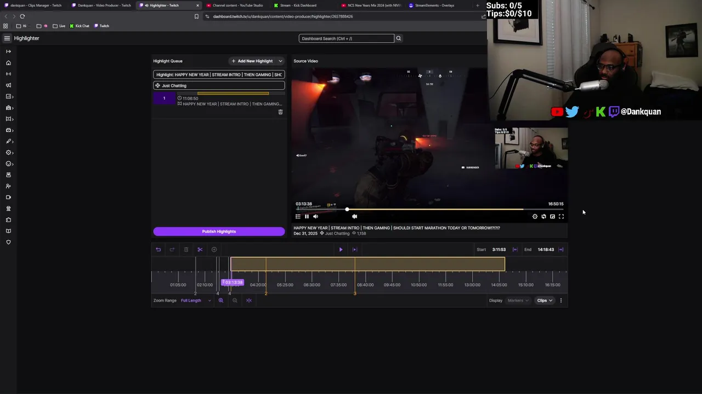Jump to segment end in timeline toolbar

354,250
